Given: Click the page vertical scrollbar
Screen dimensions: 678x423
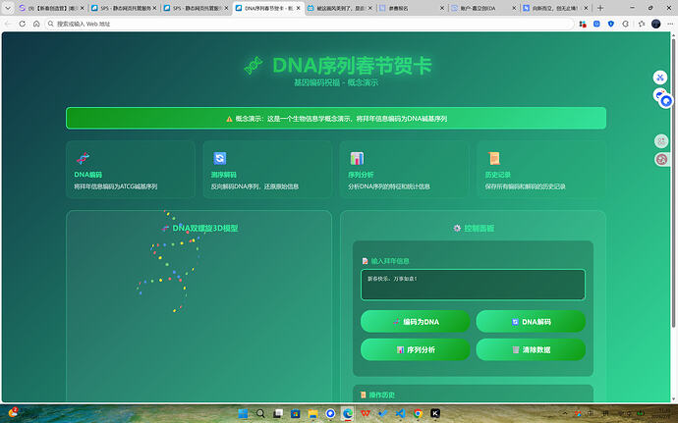Looking at the screenshot, I should [673, 182].
